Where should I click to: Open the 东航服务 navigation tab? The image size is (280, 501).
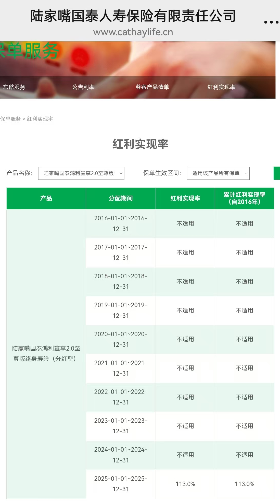14,87
